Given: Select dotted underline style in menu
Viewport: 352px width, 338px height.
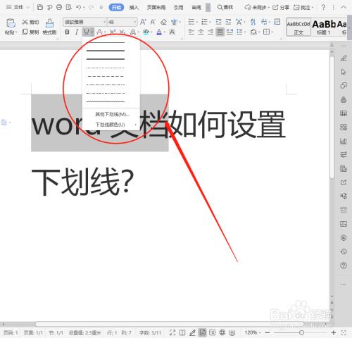Looking at the screenshot, I should click(106, 68).
